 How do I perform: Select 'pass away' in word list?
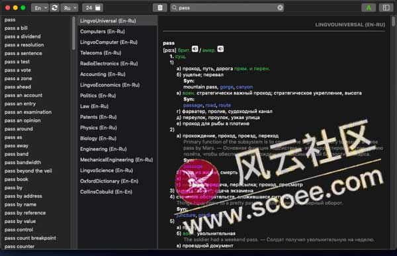coord(17,146)
